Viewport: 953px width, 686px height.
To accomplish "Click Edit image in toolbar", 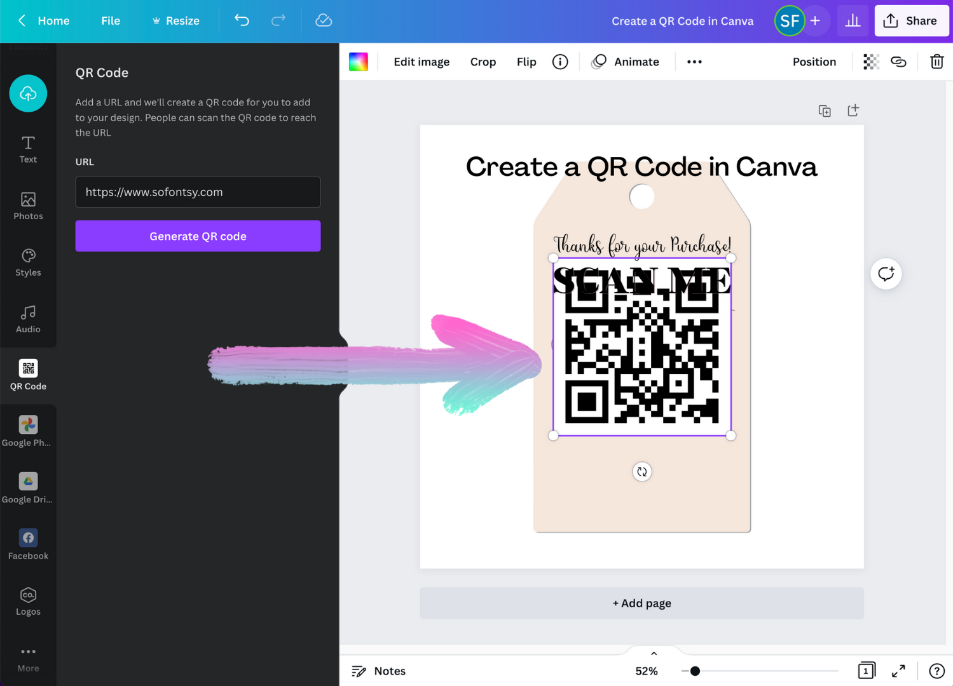I will (422, 62).
